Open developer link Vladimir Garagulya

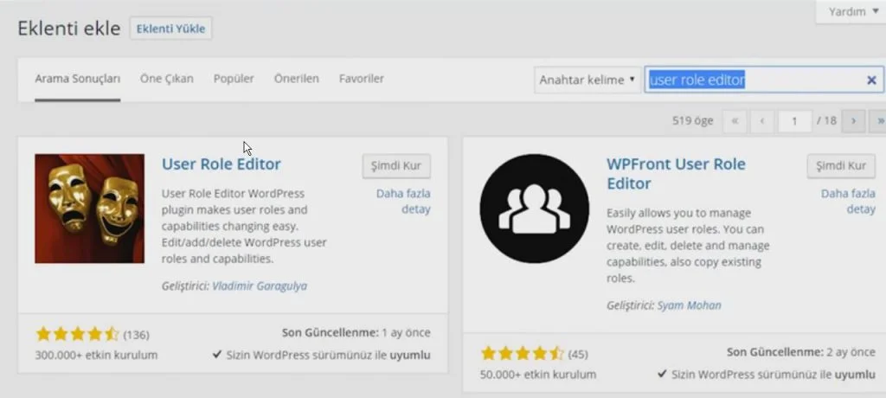click(260, 286)
